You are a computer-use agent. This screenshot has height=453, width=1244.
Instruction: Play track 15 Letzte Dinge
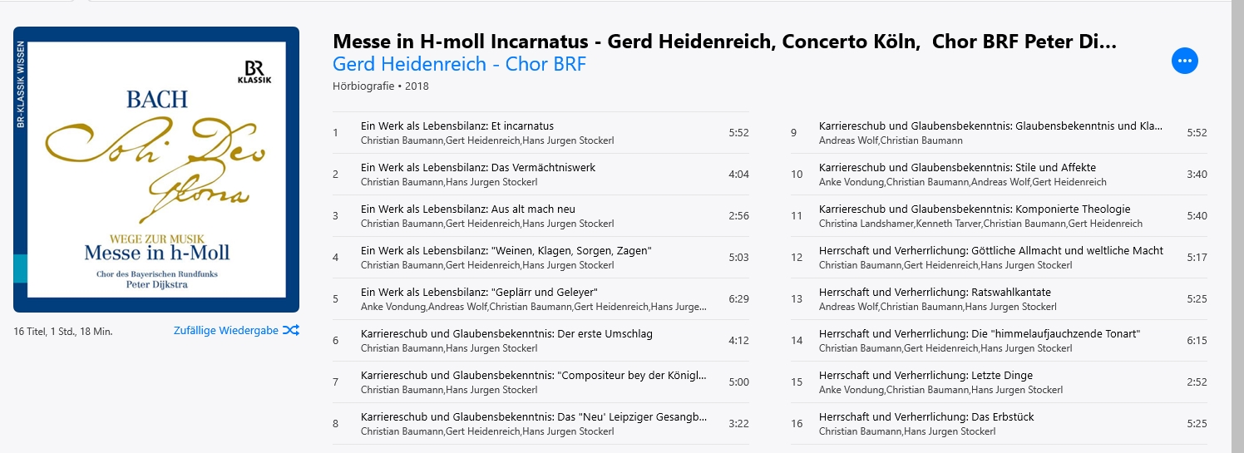click(999, 382)
